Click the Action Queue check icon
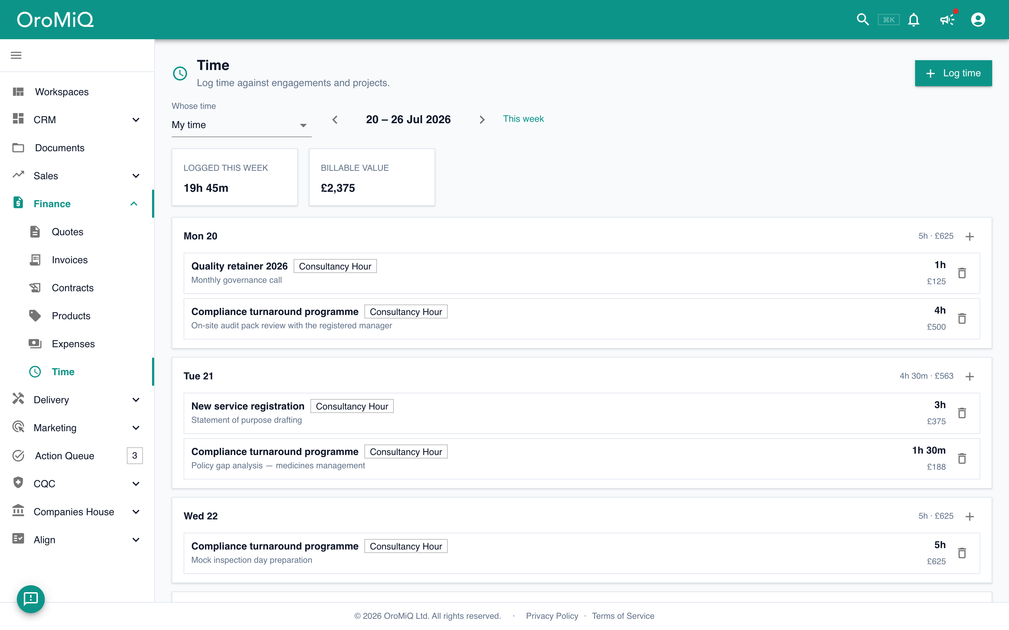Viewport: 1009px width, 630px height. (18, 455)
